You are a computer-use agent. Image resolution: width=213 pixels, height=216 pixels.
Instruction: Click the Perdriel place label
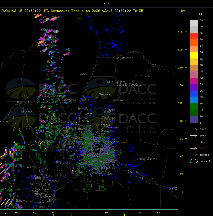click(x=62, y=150)
